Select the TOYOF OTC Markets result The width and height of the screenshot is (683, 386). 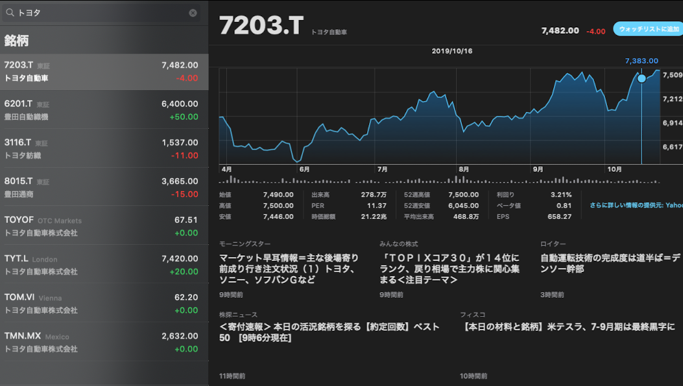104,226
